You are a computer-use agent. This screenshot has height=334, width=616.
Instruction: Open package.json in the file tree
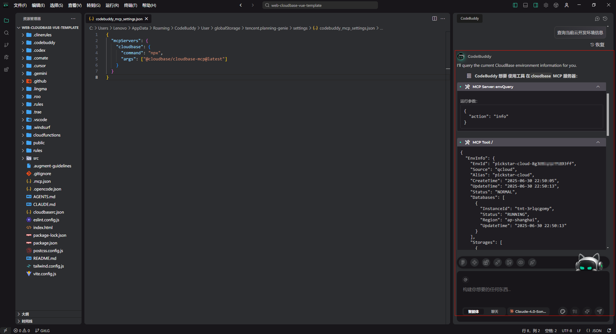(x=49, y=243)
